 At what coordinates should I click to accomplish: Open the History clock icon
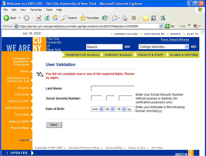[x=105, y=18]
